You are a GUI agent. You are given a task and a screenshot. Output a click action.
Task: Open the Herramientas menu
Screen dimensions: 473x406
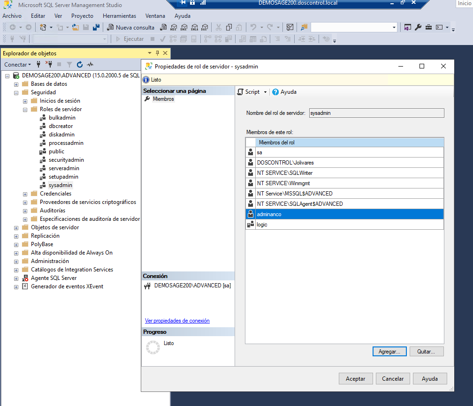tap(120, 16)
